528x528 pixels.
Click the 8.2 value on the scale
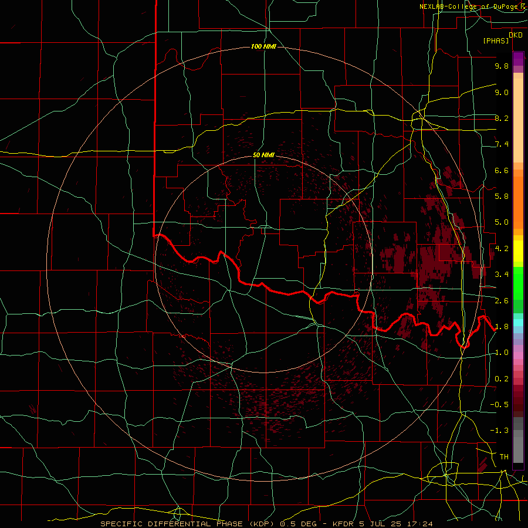[x=502, y=118]
